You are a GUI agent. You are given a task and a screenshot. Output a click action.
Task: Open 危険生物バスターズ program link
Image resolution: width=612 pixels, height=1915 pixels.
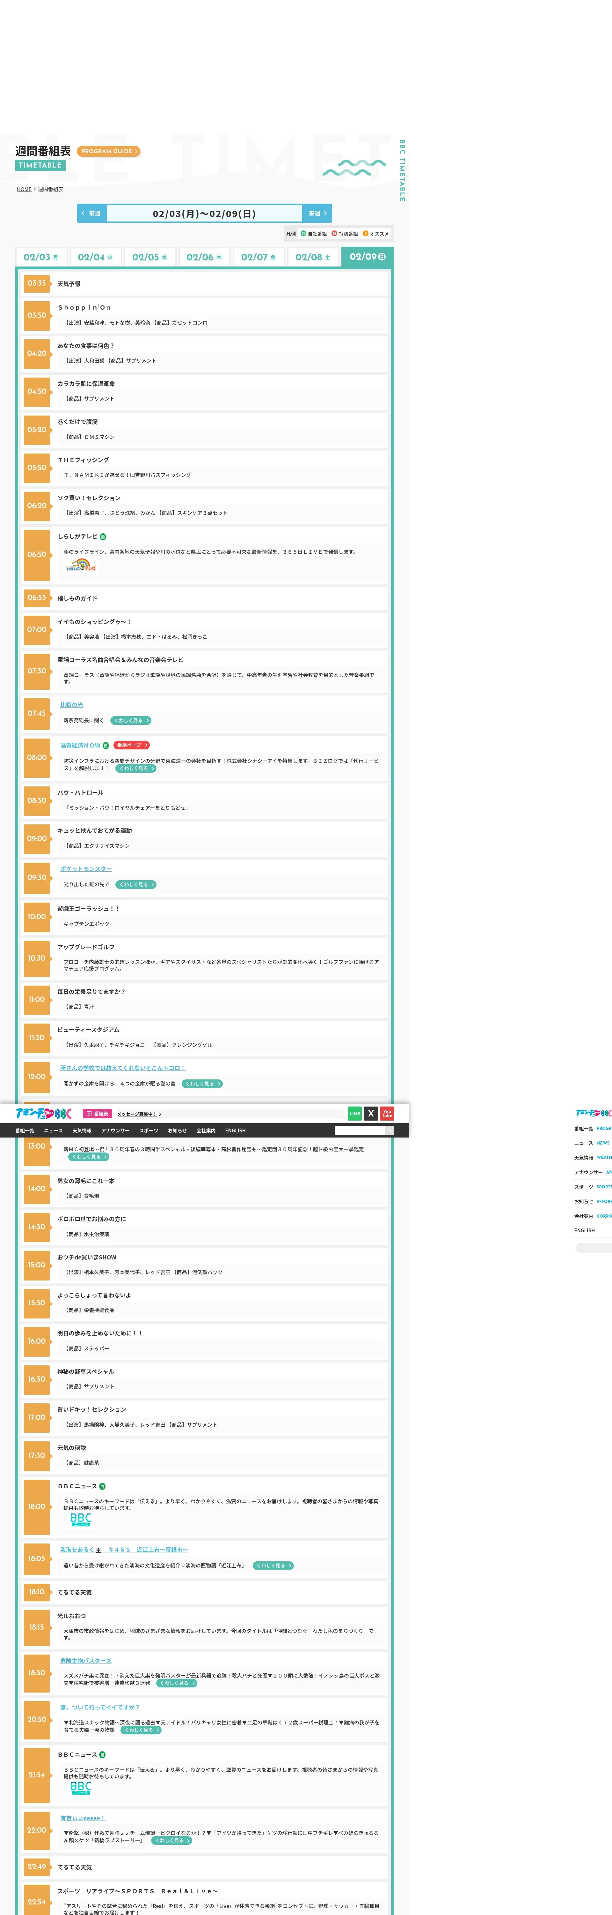click(86, 1661)
